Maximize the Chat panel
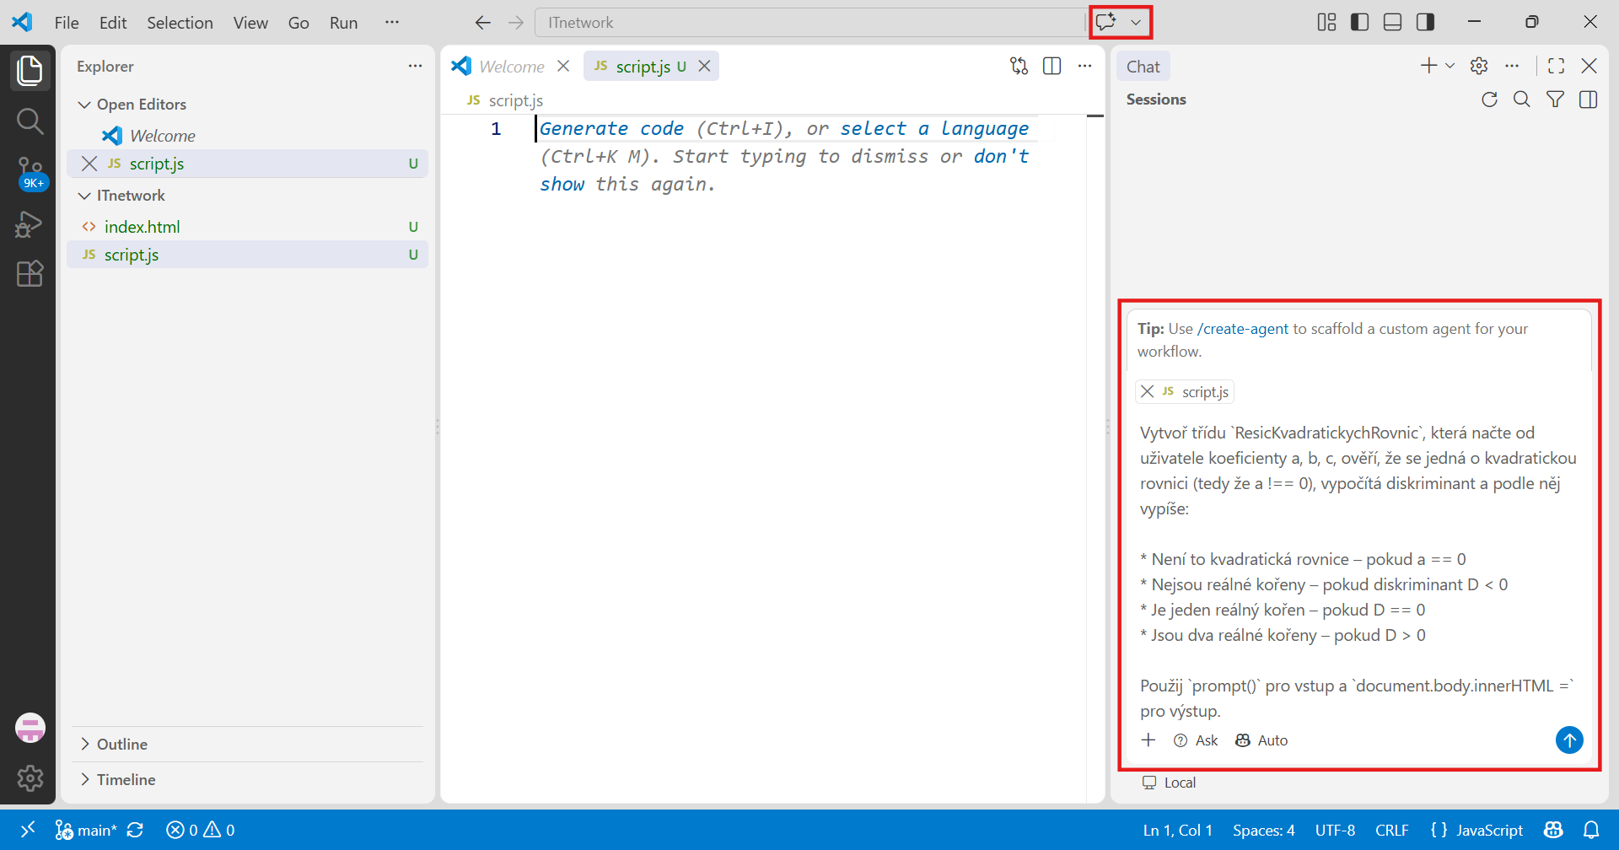 tap(1557, 66)
